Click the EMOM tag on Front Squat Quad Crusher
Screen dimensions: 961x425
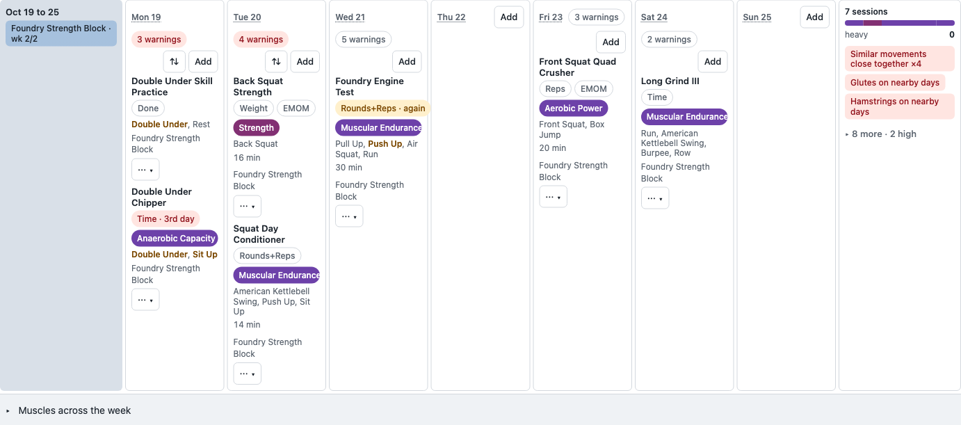pos(594,89)
